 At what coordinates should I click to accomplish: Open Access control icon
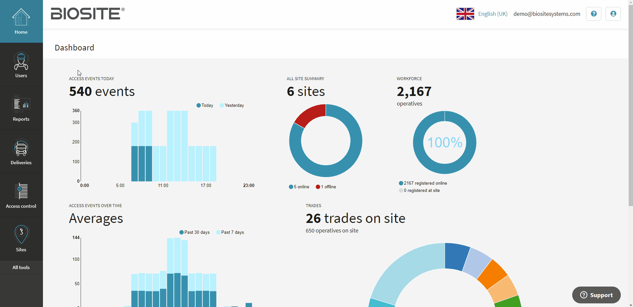[x=21, y=192]
